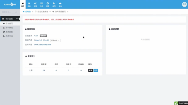188x105 pixels.
Task: Click the 程序信息 panel heading
Action: (x=30, y=29)
